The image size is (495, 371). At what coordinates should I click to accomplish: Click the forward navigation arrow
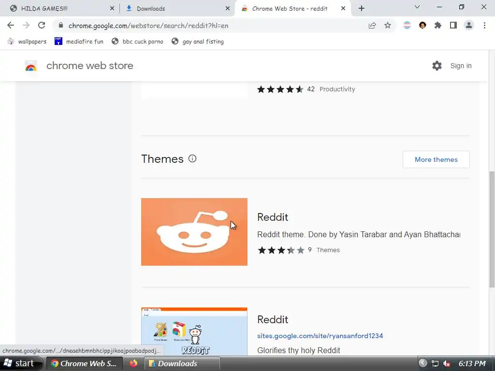coord(26,25)
